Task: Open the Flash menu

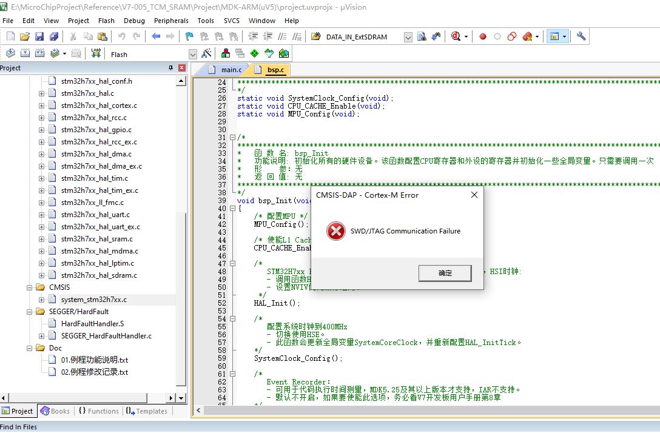Action: pos(107,21)
